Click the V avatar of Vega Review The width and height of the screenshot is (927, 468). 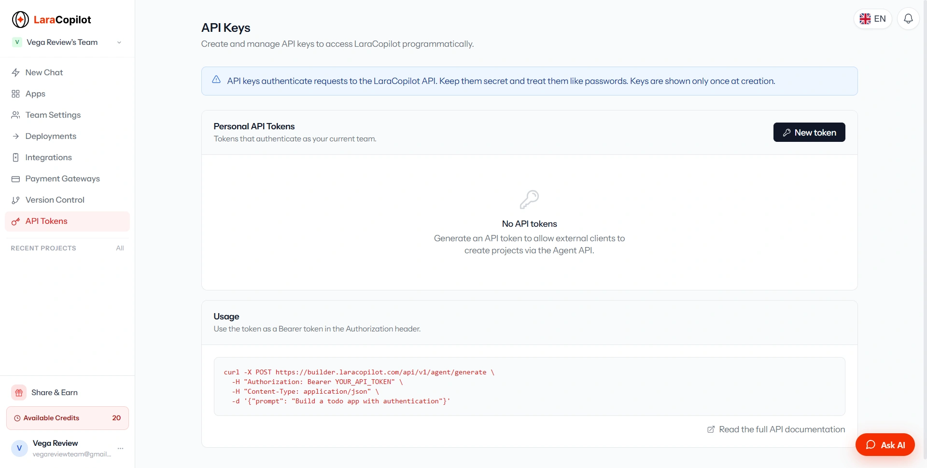19,448
